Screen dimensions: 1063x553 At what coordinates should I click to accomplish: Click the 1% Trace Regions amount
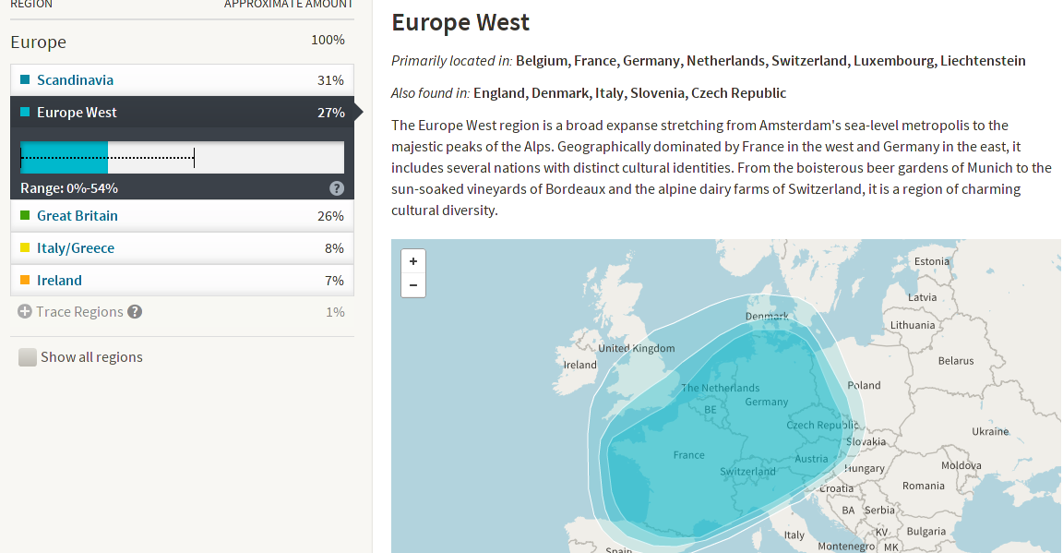[336, 312]
